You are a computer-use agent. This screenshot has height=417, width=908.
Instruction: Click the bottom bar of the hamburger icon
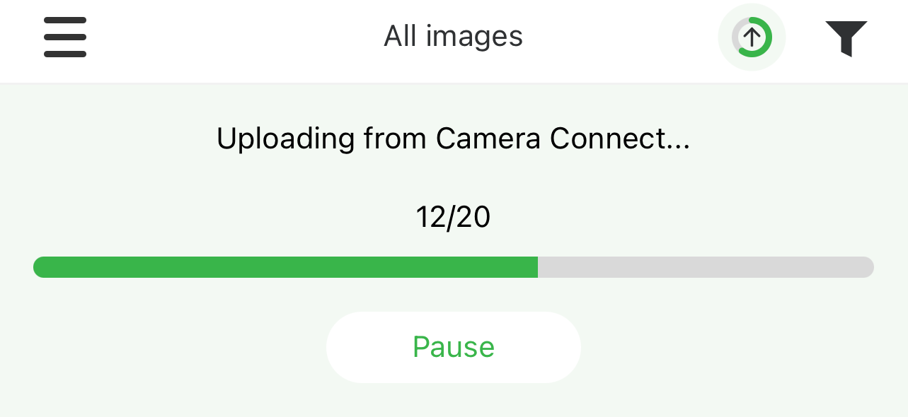tap(65, 54)
